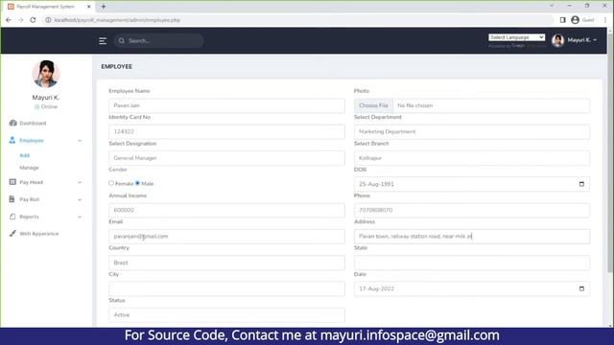Open the Select Language dropdown
Screen dimensions: 614x345
[516, 37]
